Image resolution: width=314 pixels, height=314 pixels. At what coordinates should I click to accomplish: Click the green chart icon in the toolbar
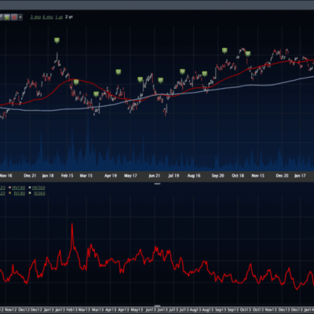tap(7, 17)
